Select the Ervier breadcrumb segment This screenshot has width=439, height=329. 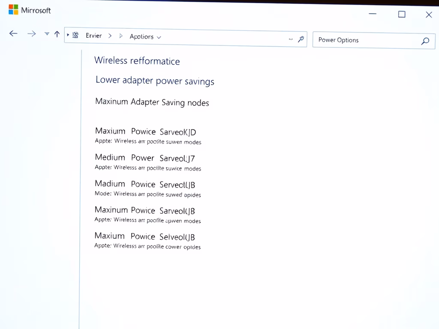(93, 36)
